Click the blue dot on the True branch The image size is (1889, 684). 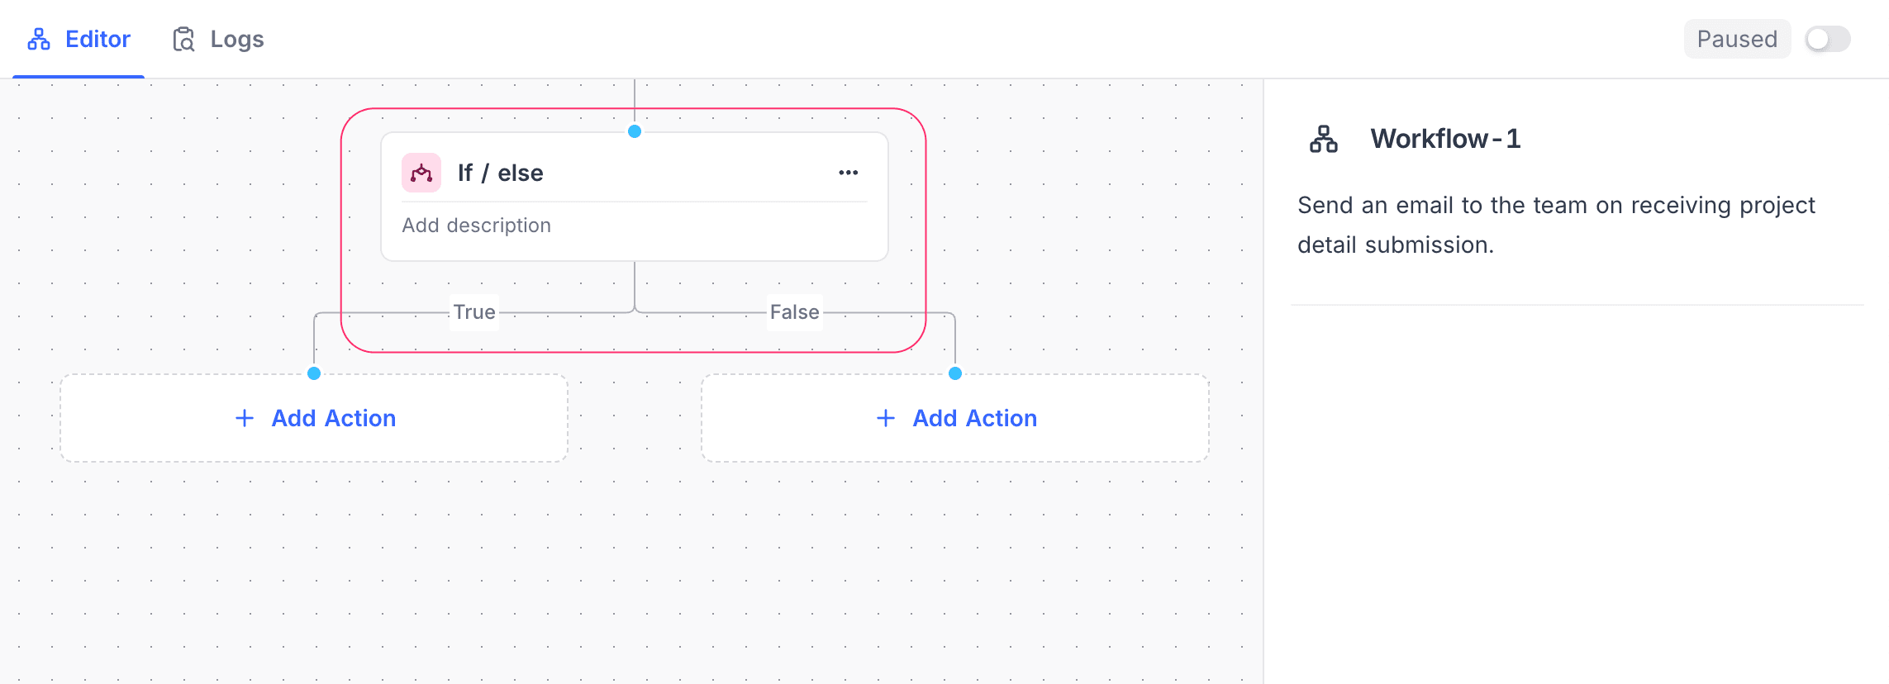(x=314, y=373)
